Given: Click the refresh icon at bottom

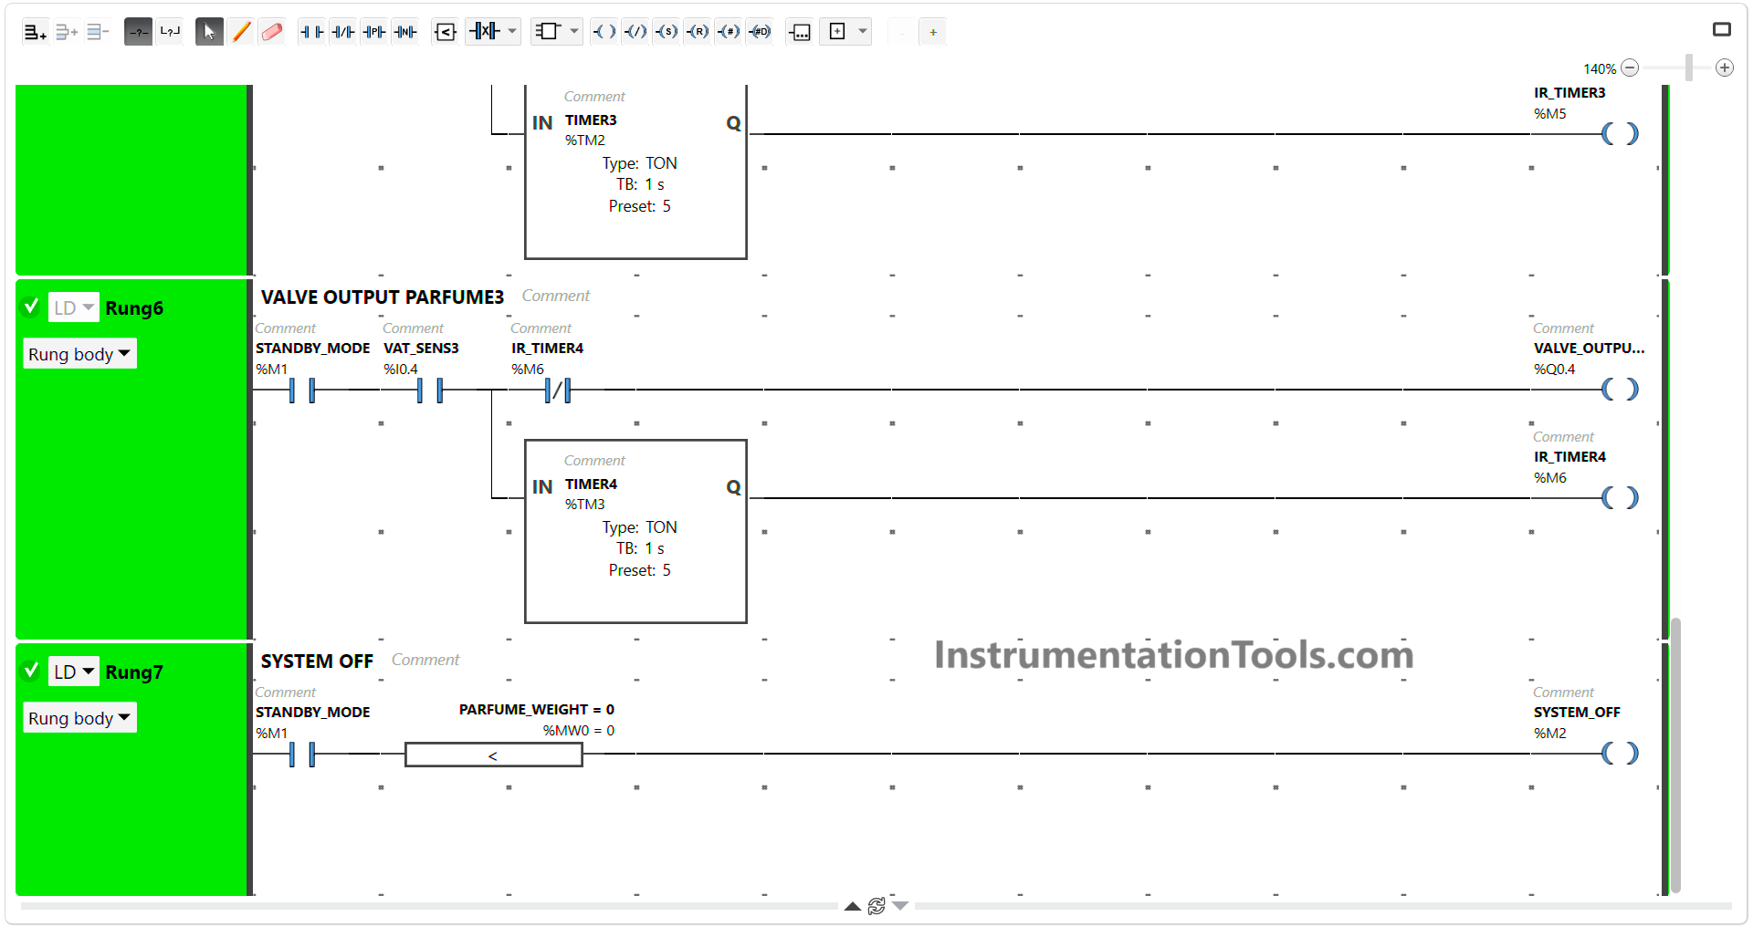Looking at the screenshot, I should [x=876, y=906].
